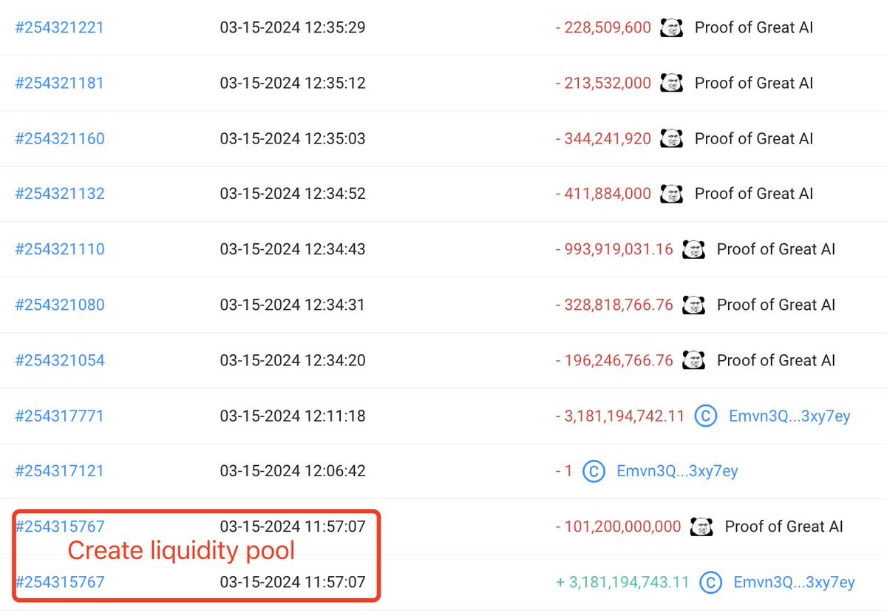Click the circled C icon in the #254317121 row

[x=594, y=471]
